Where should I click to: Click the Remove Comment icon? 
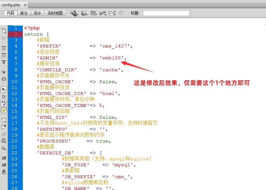tap(4, 127)
